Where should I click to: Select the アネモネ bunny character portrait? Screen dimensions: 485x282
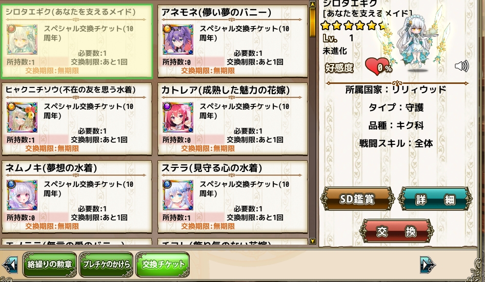[177, 39]
